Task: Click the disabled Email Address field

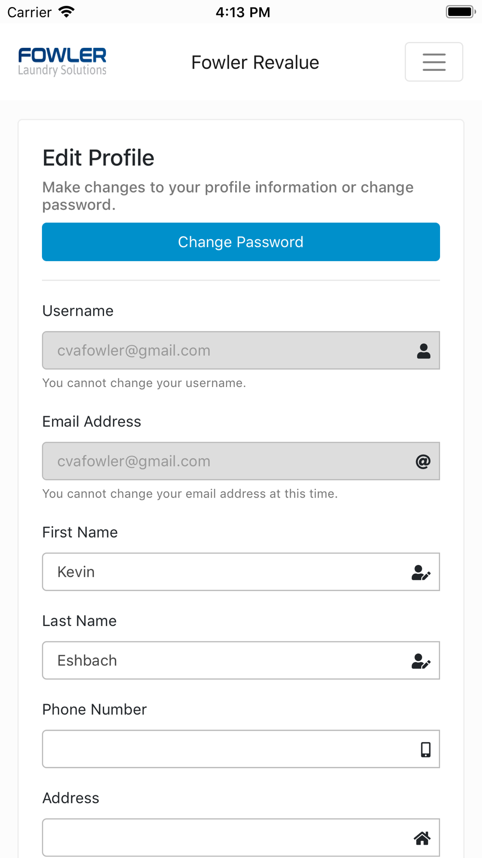Action: click(241, 461)
